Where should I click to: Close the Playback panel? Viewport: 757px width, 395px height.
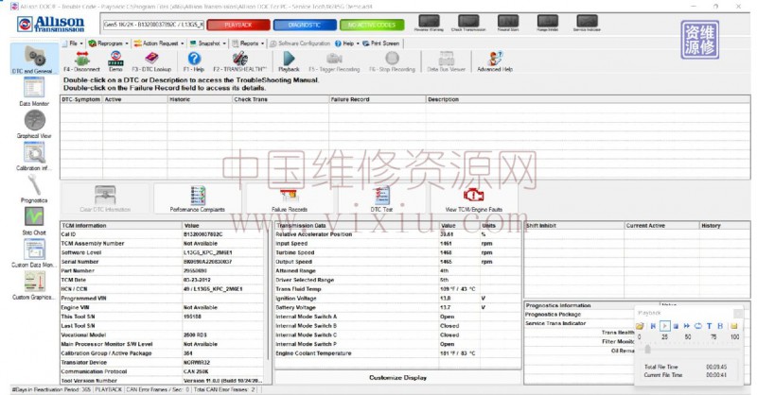pos(738,314)
